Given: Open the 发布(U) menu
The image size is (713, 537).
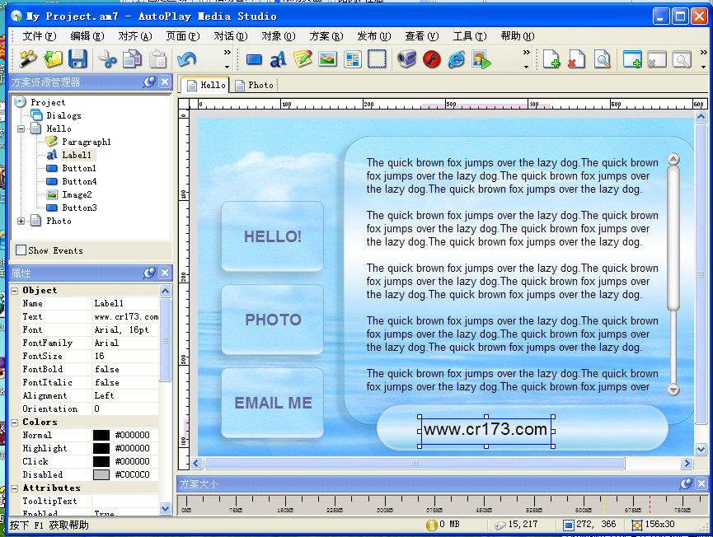Looking at the screenshot, I should tap(373, 36).
